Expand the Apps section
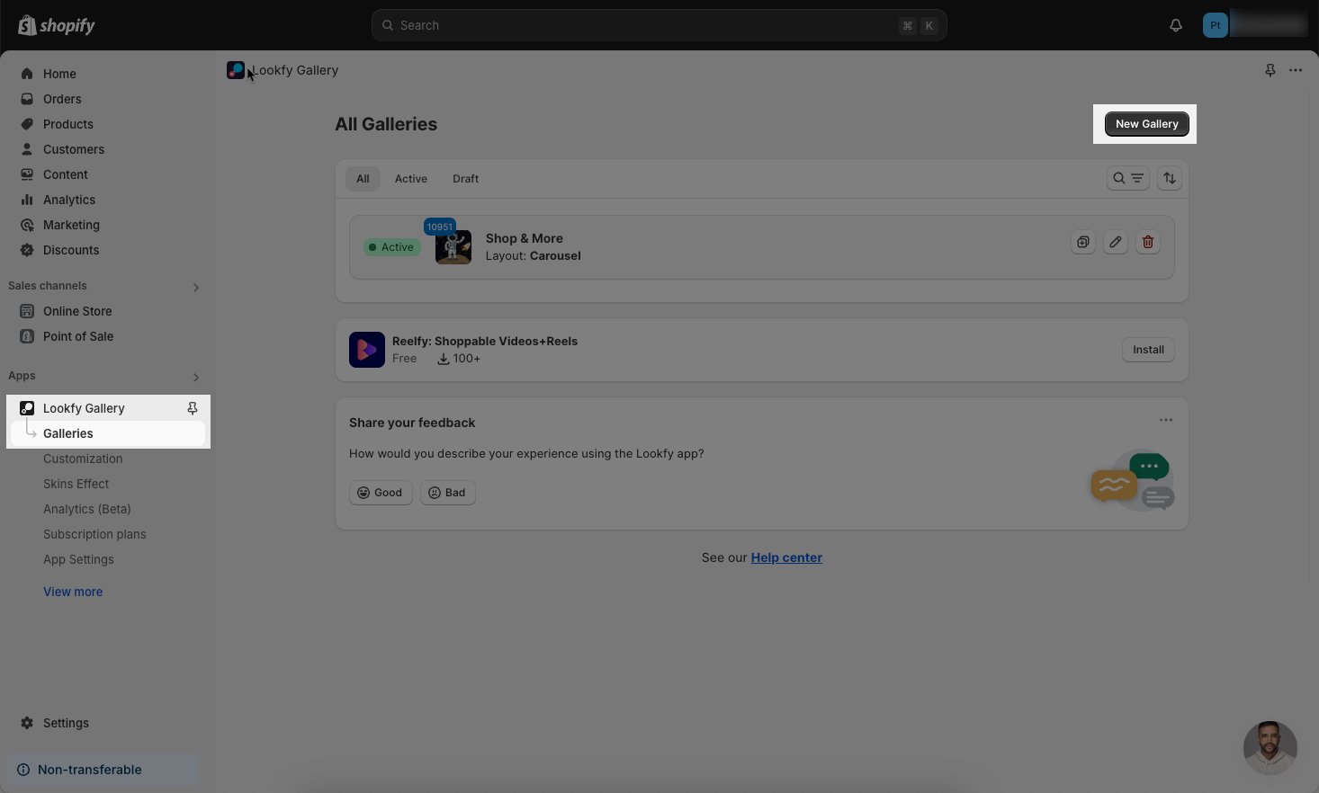The image size is (1319, 793). pos(196,377)
